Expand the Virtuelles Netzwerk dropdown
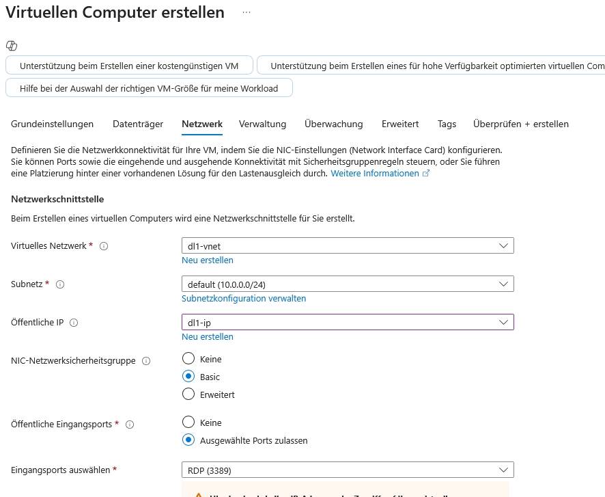Image resolution: width=605 pixels, height=497 pixels. [347, 245]
